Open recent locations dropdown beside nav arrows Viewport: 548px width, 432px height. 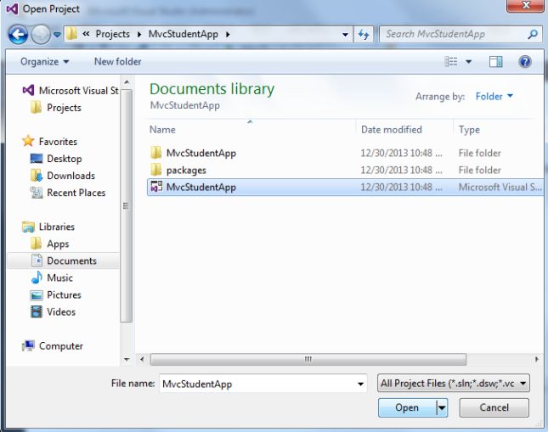tap(57, 35)
